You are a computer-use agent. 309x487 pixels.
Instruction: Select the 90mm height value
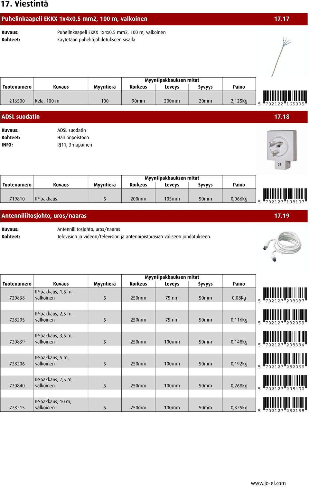pos(138,101)
